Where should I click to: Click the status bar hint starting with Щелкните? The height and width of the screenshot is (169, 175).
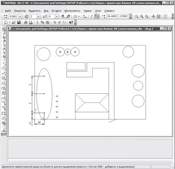click(x=68, y=167)
